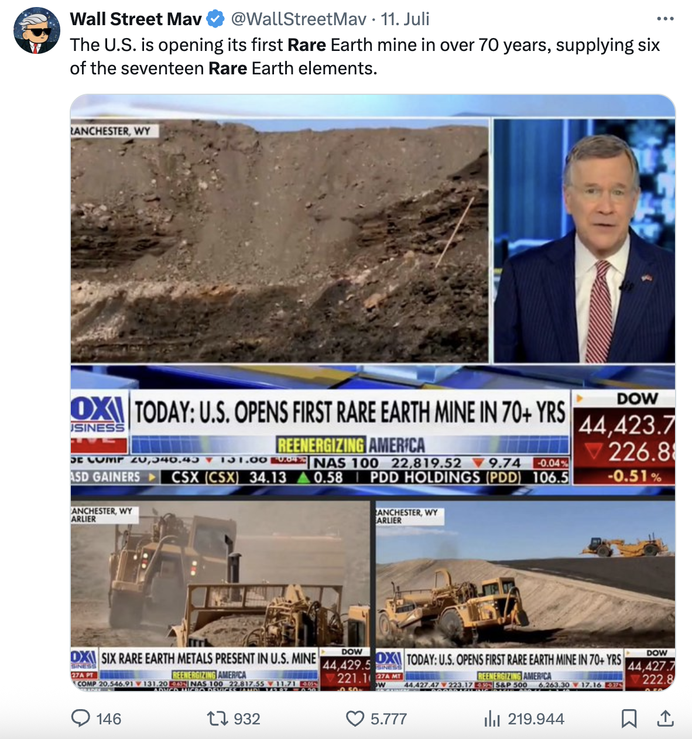
Task: Click the 146 replies count
Action: point(108,719)
